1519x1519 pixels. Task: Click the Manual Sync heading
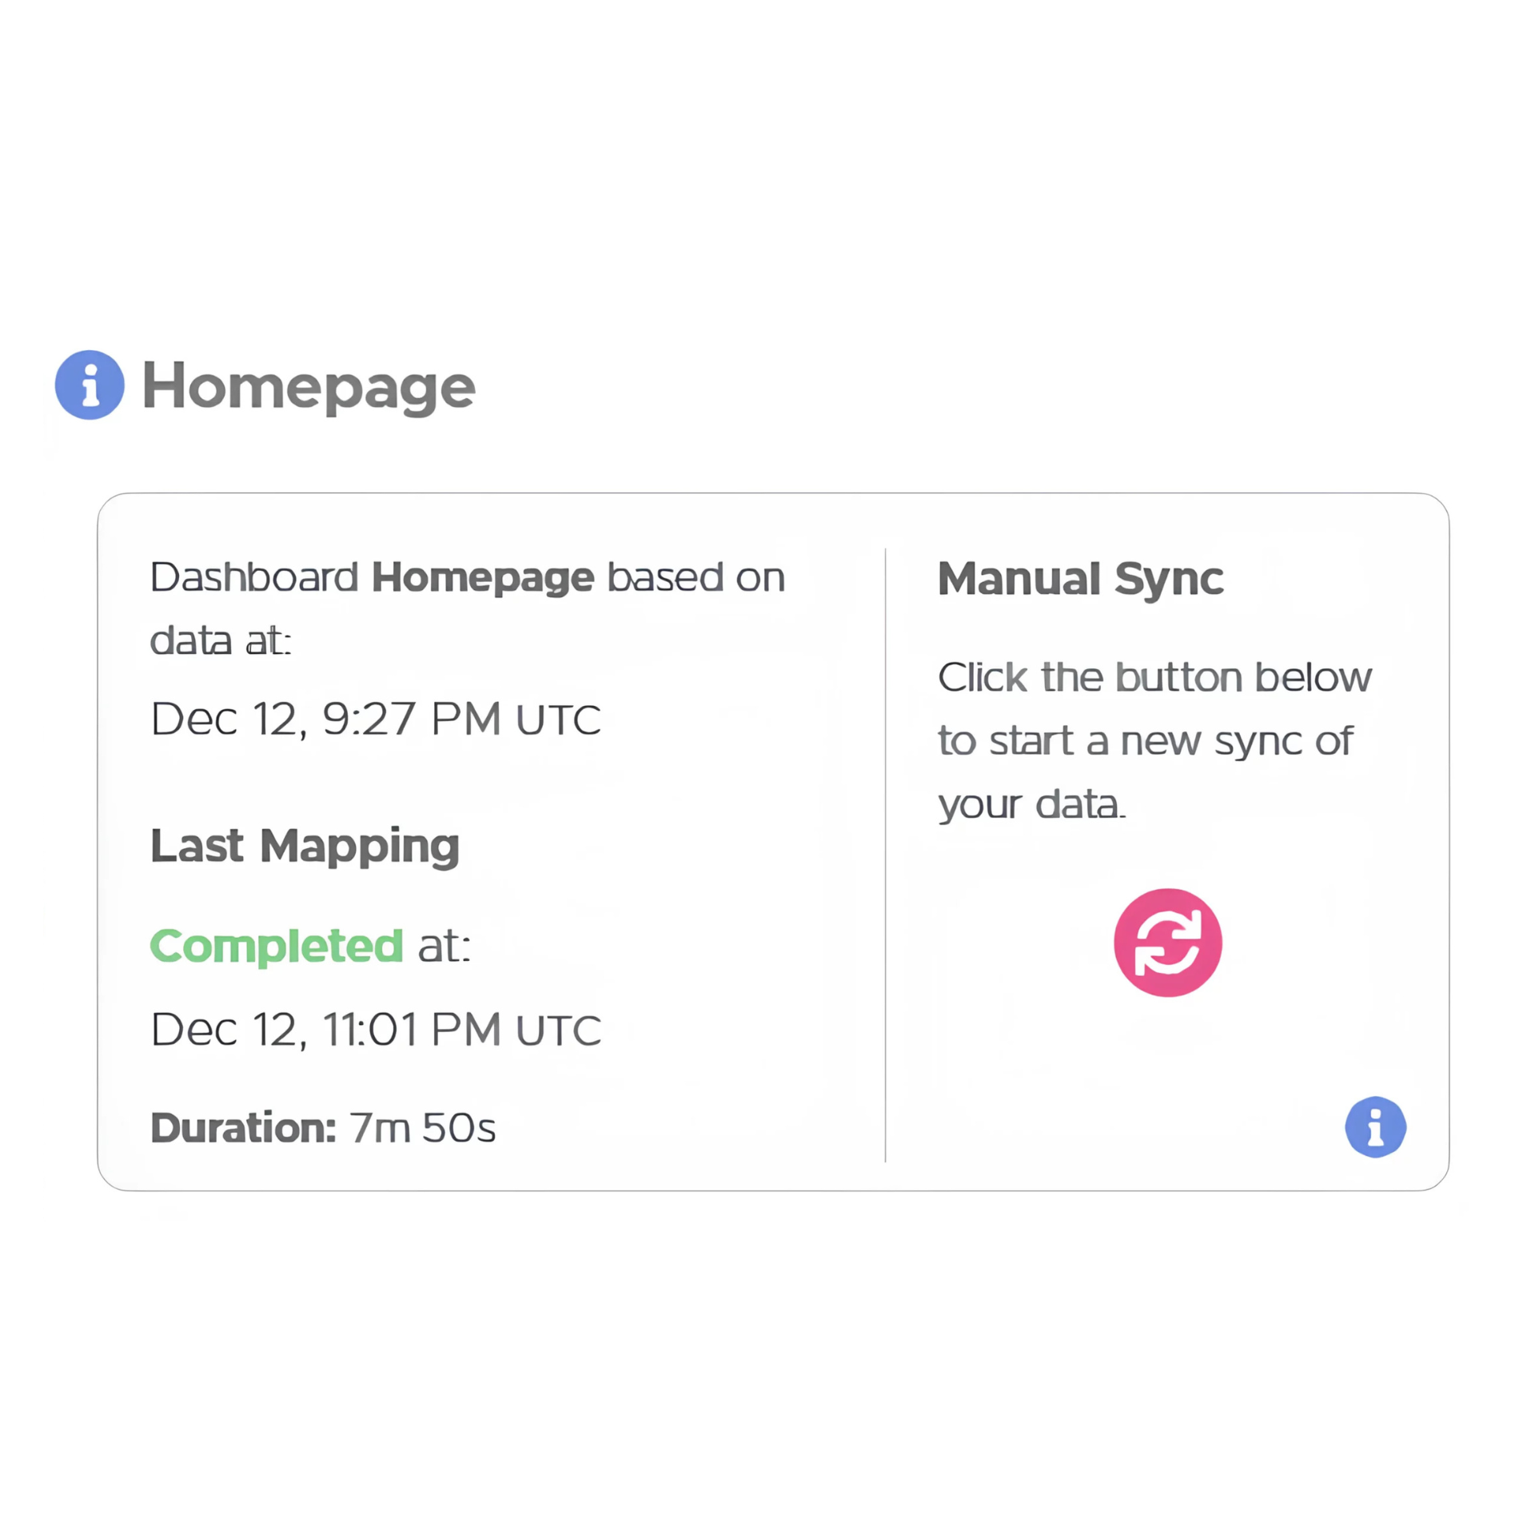pyautogui.click(x=1080, y=579)
